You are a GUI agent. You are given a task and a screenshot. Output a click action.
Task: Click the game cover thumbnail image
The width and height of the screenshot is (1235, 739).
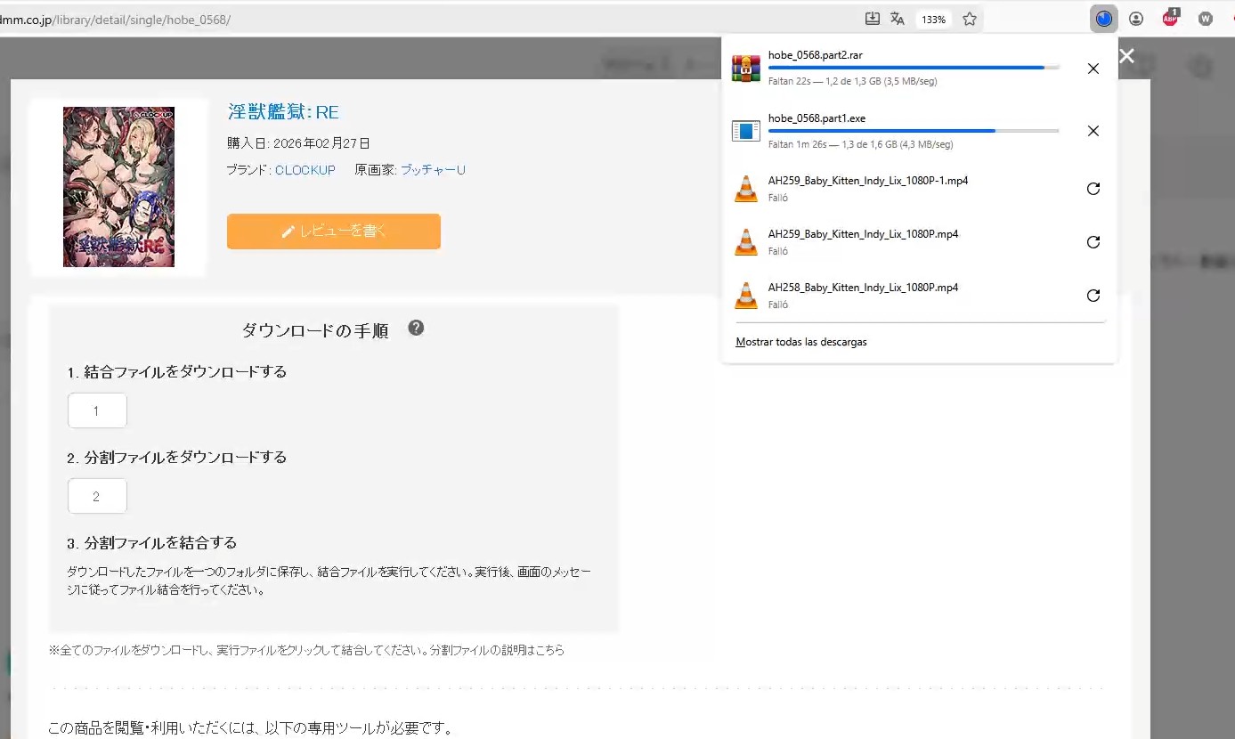point(118,187)
